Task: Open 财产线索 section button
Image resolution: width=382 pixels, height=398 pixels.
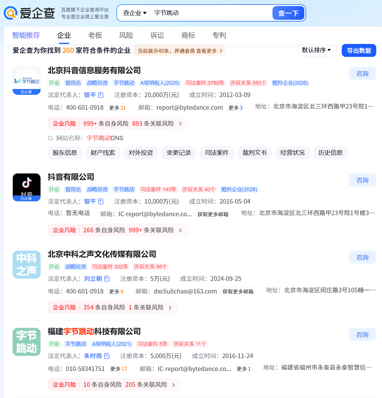Action: tap(103, 152)
